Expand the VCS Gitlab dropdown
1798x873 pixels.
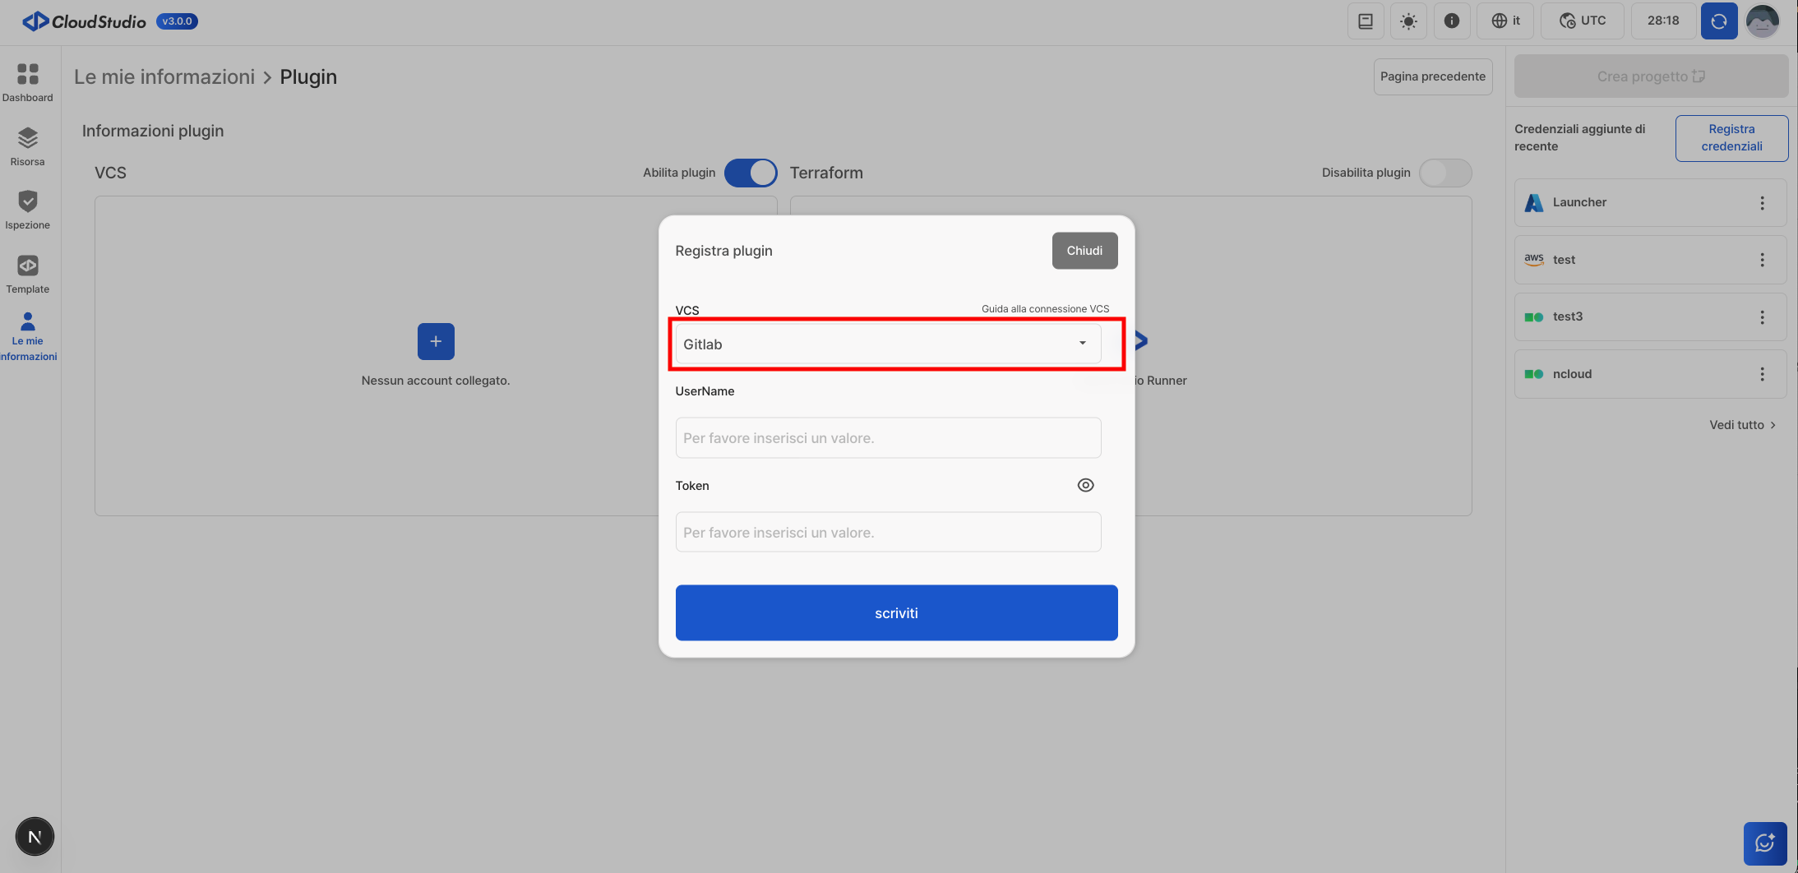tap(888, 344)
